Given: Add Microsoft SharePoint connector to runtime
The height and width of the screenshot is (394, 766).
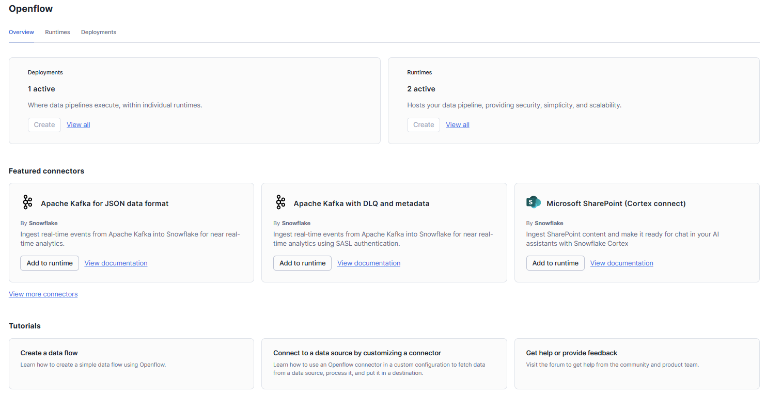Looking at the screenshot, I should pyautogui.click(x=555, y=263).
